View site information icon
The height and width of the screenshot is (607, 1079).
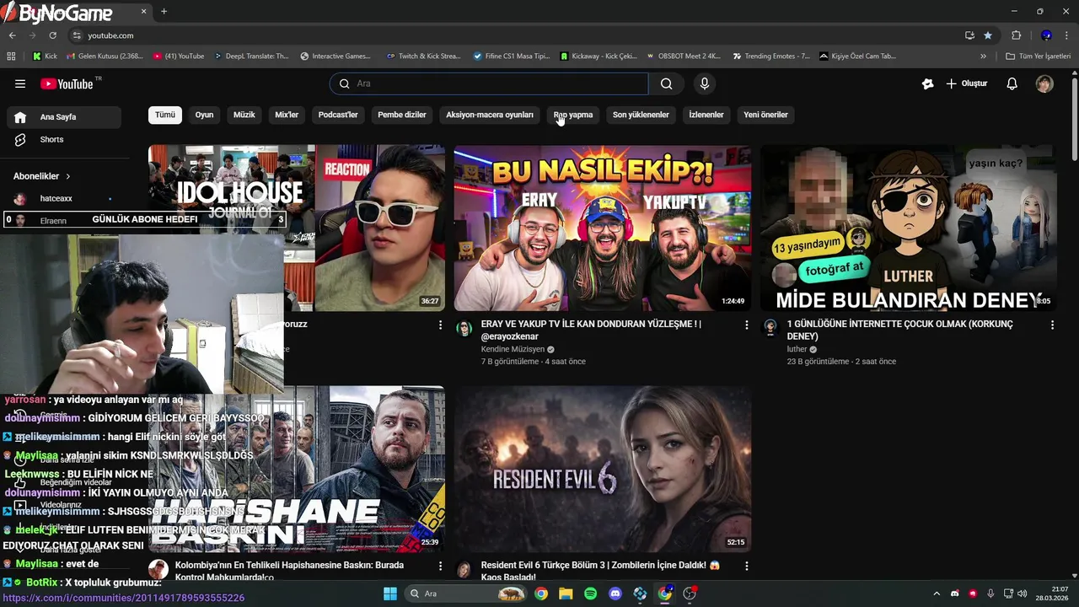pyautogui.click(x=77, y=35)
